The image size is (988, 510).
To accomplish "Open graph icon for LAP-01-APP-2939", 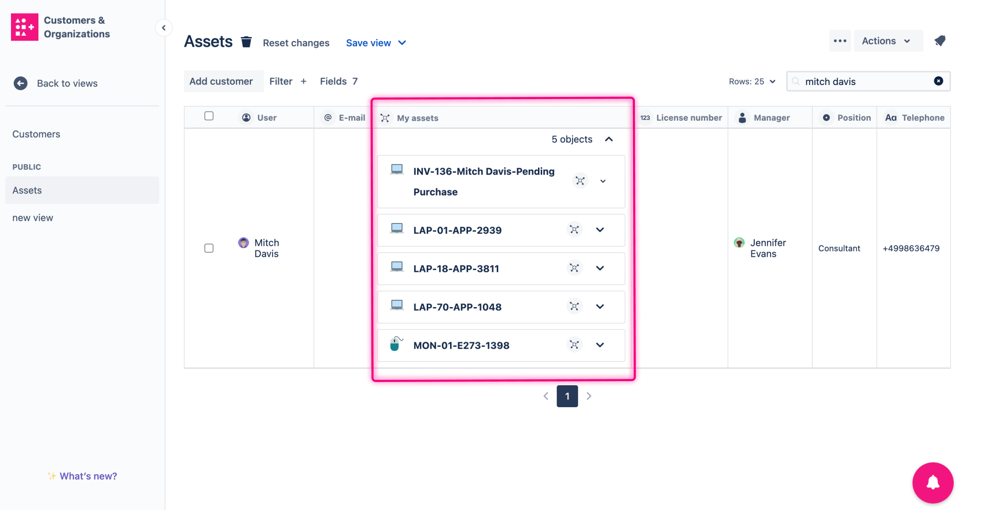I will [x=575, y=230].
